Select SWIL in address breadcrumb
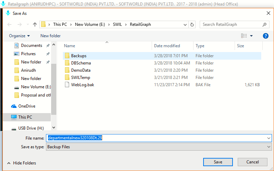This screenshot has height=171, width=274. 117,24
